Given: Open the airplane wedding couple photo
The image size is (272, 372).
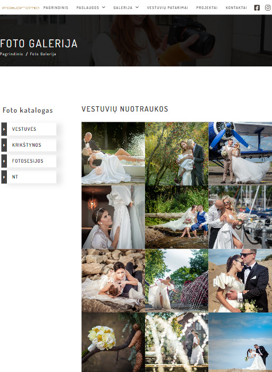Looking at the screenshot, I should [240, 154].
